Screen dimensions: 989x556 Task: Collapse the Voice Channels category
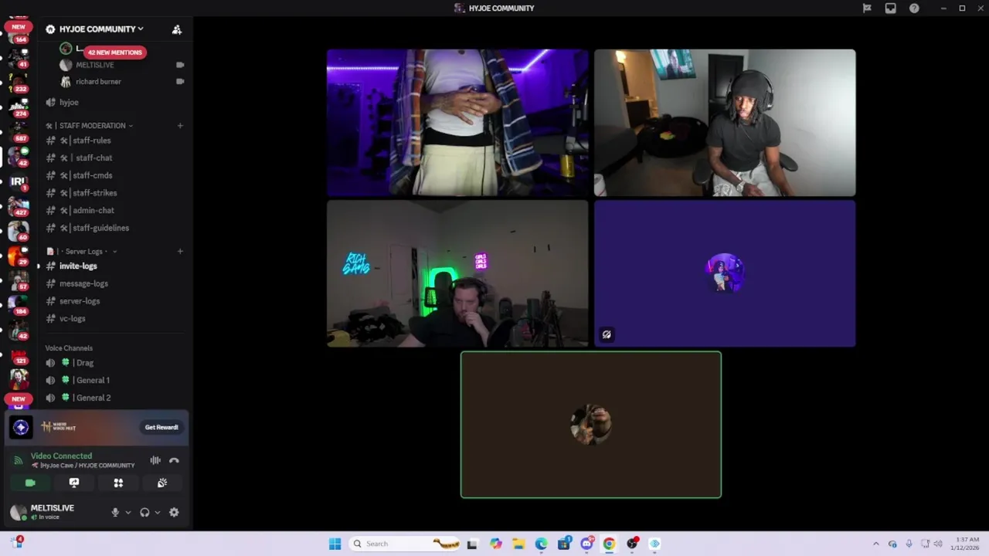pos(69,348)
